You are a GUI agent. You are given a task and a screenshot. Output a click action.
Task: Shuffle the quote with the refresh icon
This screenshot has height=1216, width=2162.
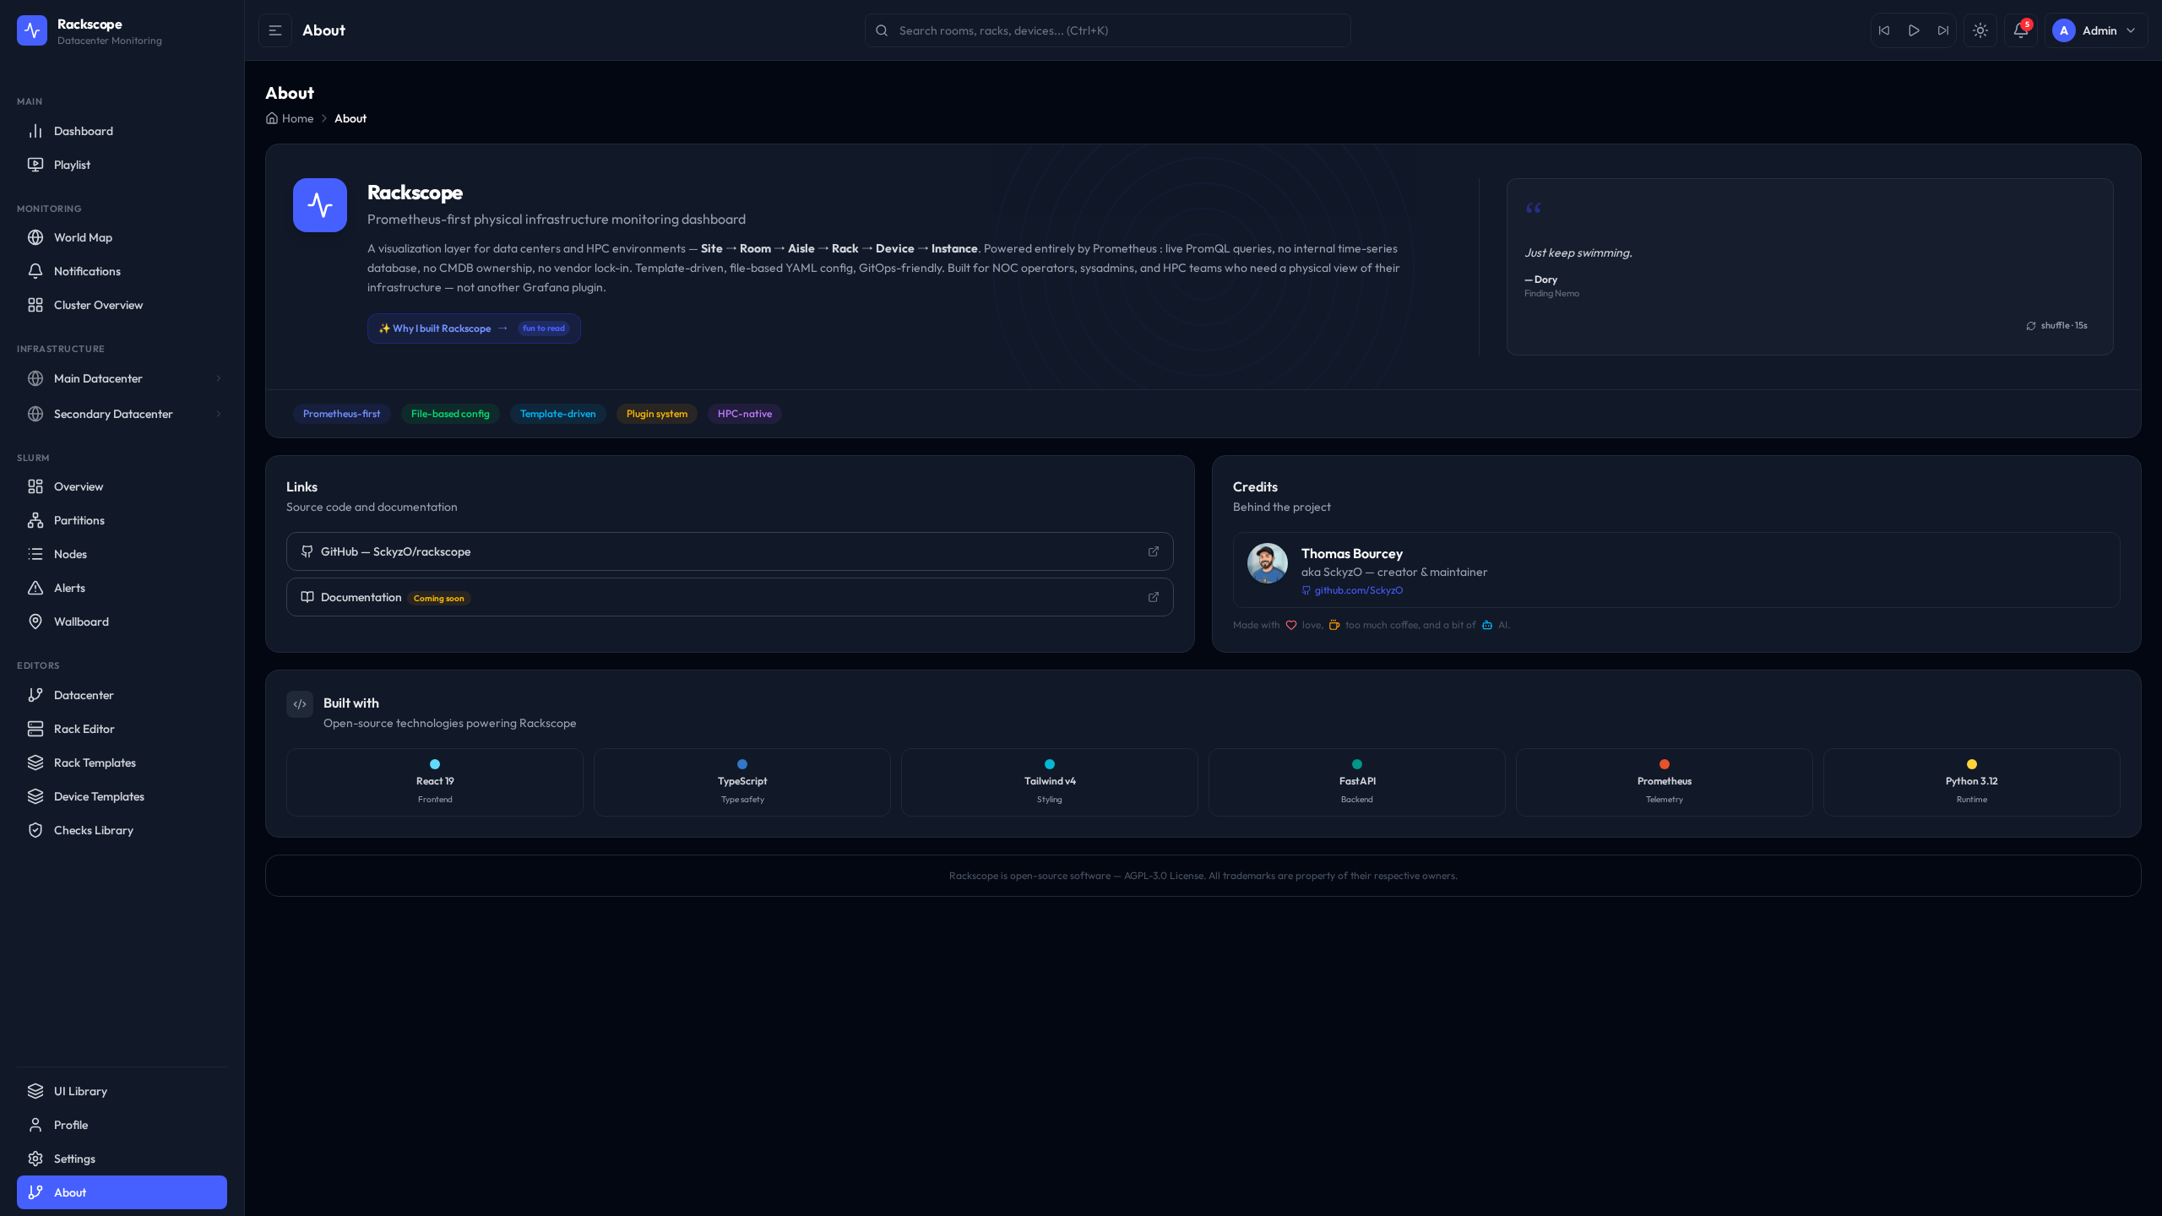[2031, 326]
